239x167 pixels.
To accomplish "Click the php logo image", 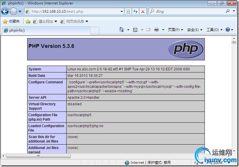I will [x=186, y=49].
